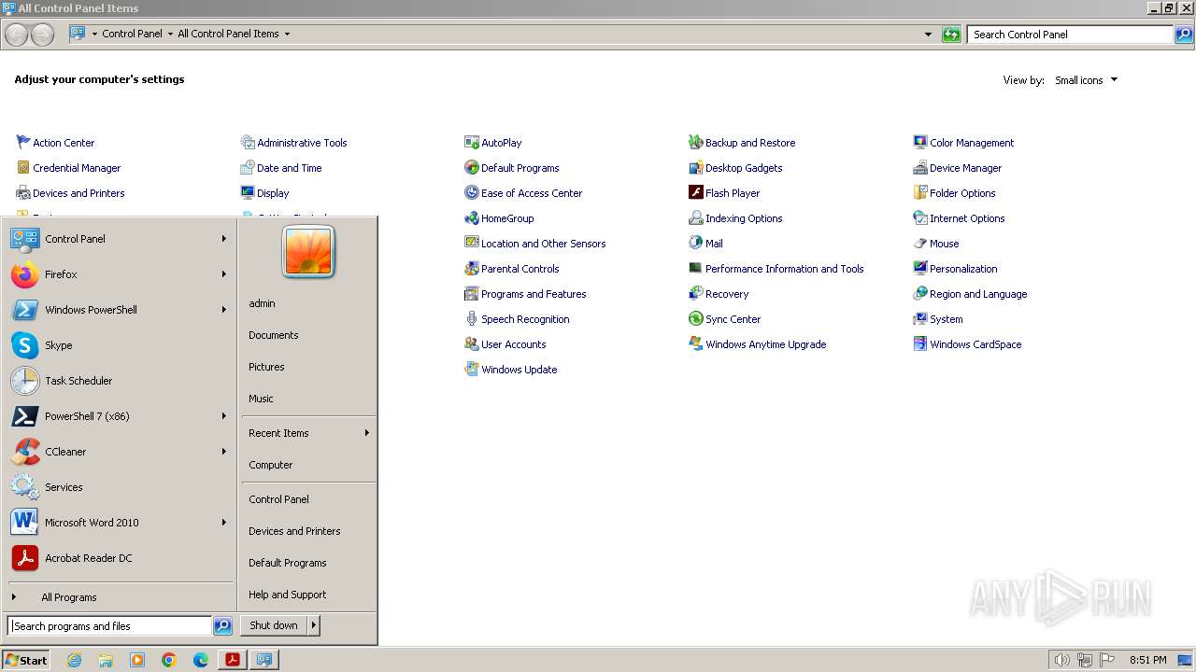Click the taskbar clock showing 8:51 PM
Image resolution: width=1196 pixels, height=672 pixels.
1148,660
